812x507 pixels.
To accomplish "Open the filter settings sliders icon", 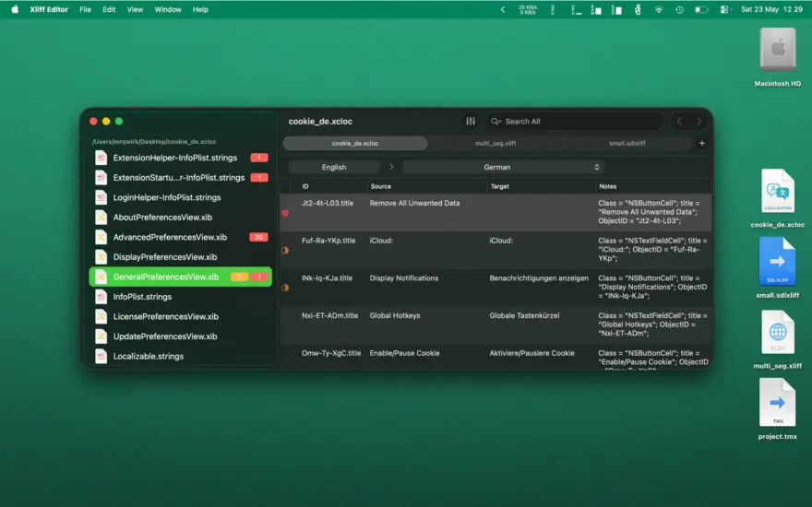I will (471, 121).
